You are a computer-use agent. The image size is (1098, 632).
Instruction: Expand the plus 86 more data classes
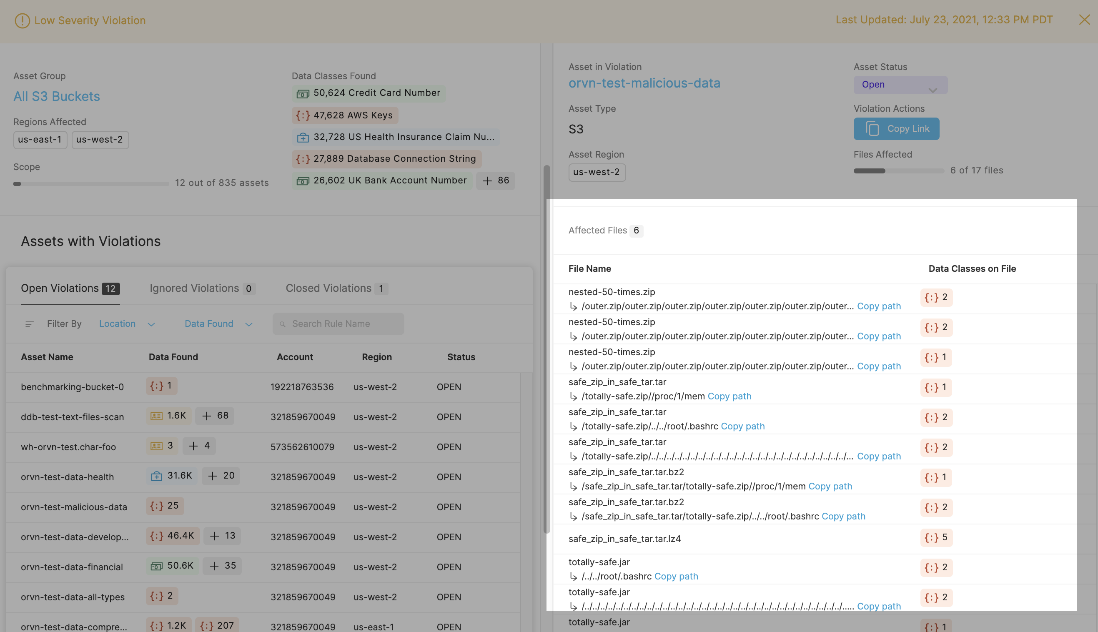coord(496,181)
